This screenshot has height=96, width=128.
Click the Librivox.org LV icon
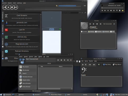click(x=6, y=37)
